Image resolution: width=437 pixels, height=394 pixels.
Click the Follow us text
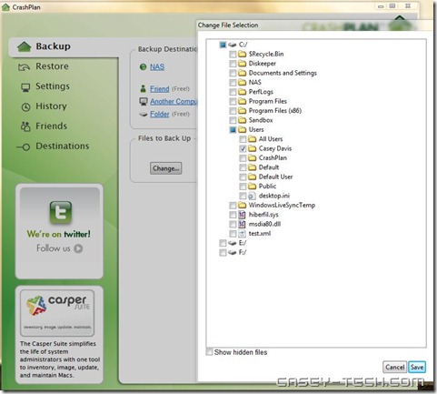[x=54, y=248]
